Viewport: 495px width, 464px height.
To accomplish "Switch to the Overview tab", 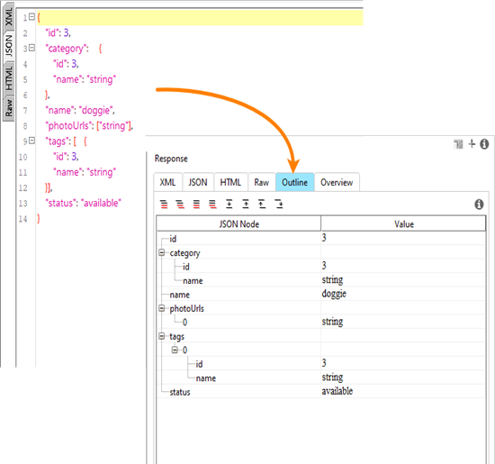I will pyautogui.click(x=337, y=182).
